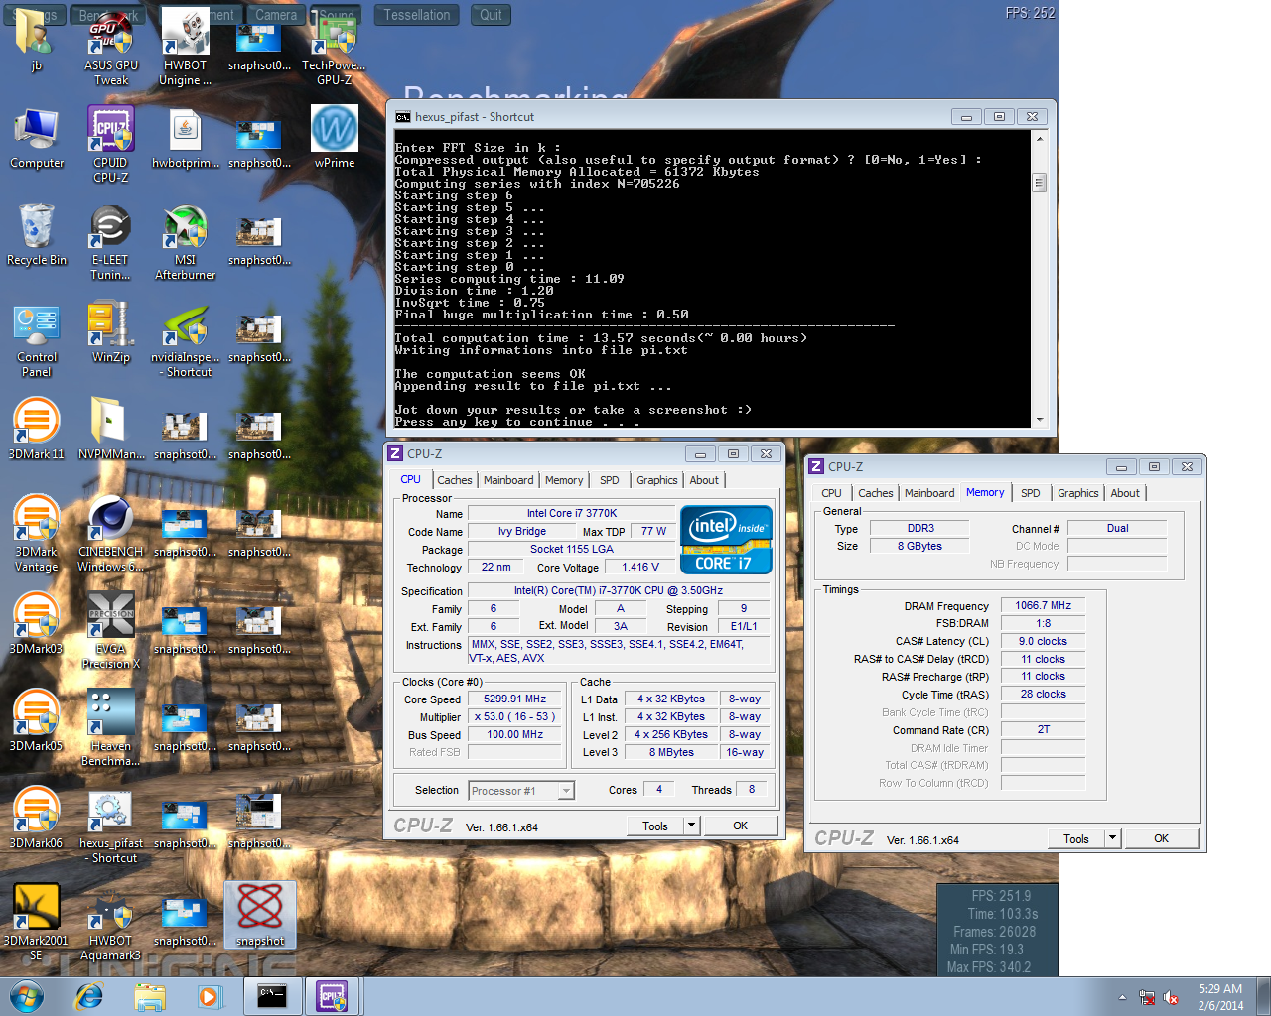Select the 3DMark2001 SE desktop icon
Image resolution: width=1271 pixels, height=1016 pixels.
click(x=37, y=923)
